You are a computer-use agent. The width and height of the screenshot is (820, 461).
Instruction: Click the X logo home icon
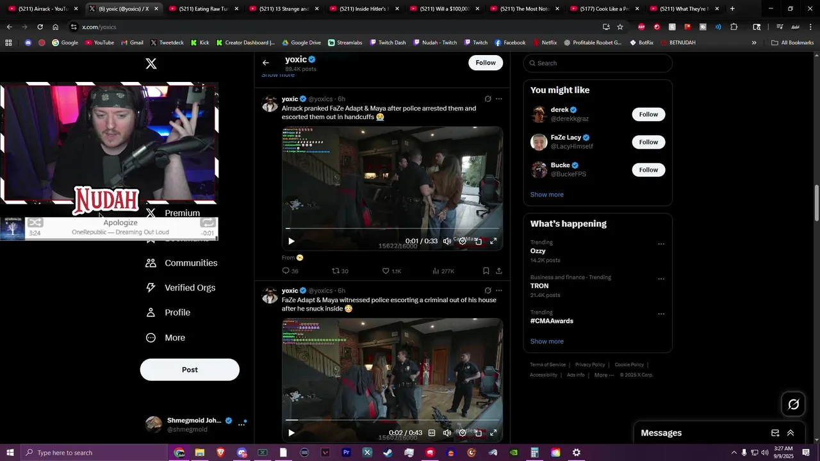pyautogui.click(x=151, y=63)
